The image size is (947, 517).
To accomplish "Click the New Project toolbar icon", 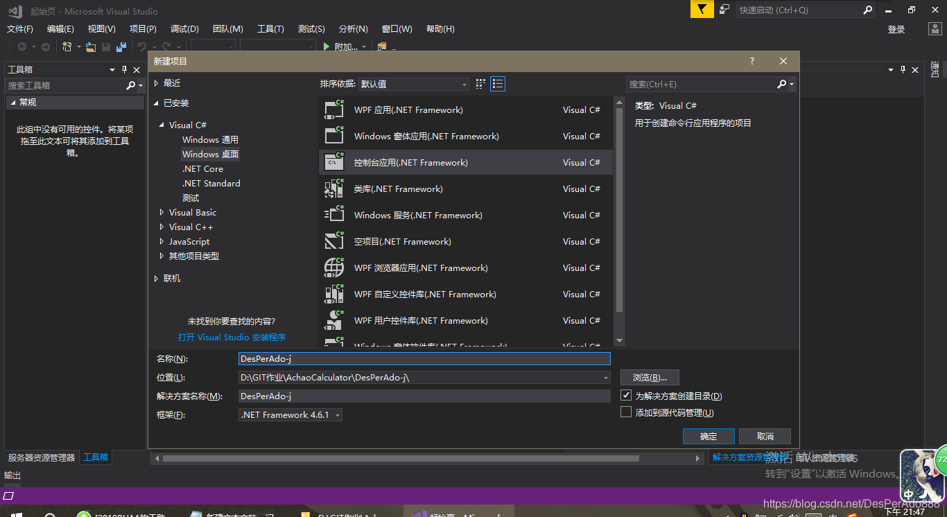I will click(67, 46).
